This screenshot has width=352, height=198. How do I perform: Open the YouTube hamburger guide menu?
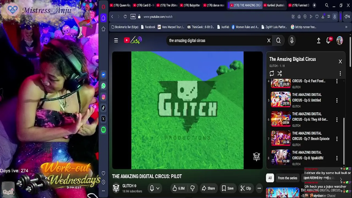point(116,40)
